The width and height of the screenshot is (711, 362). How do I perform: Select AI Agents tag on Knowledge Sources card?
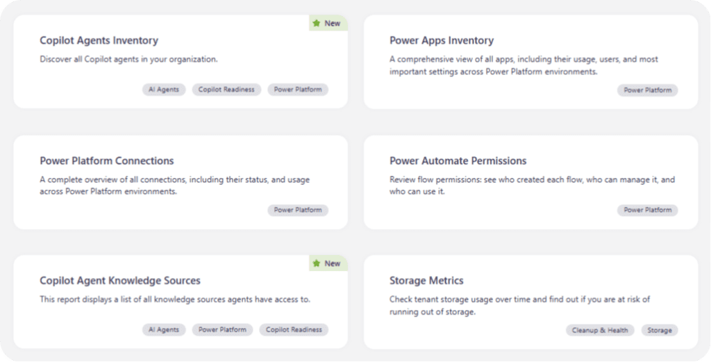164,330
